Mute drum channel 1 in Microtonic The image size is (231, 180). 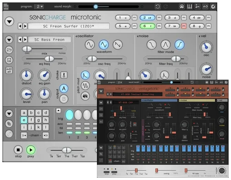click(x=134, y=18)
